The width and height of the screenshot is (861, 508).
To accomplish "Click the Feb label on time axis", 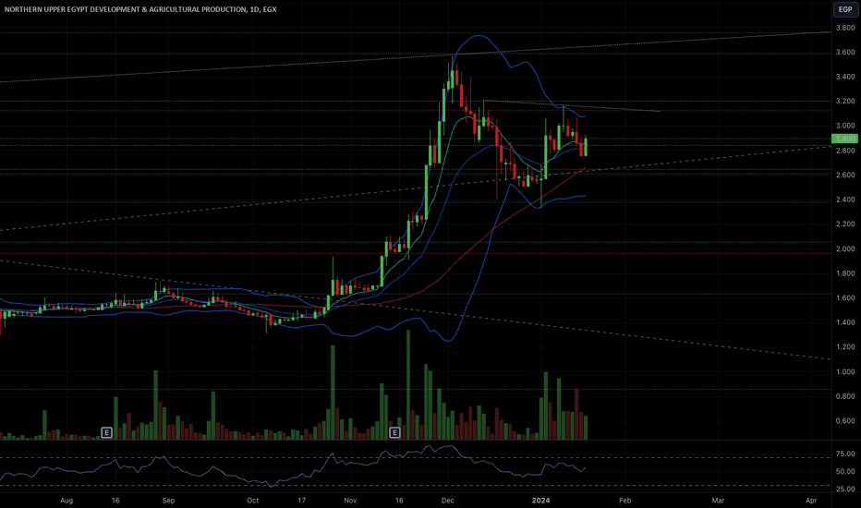I will pos(625,501).
